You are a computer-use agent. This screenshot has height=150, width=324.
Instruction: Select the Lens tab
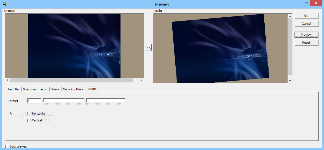click(44, 89)
